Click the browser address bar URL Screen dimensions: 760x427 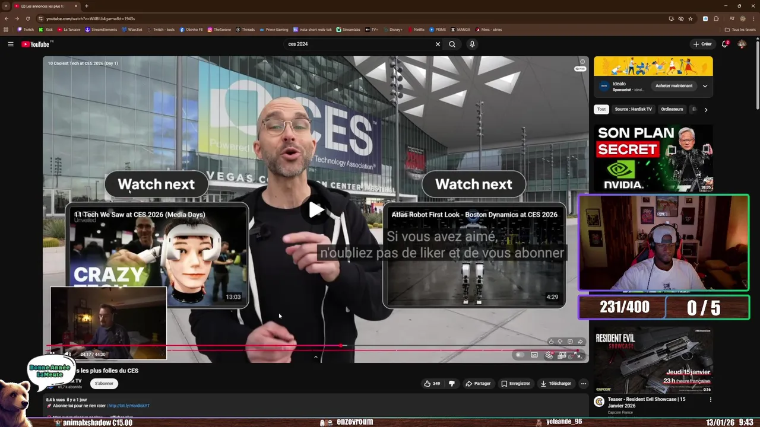(90, 18)
